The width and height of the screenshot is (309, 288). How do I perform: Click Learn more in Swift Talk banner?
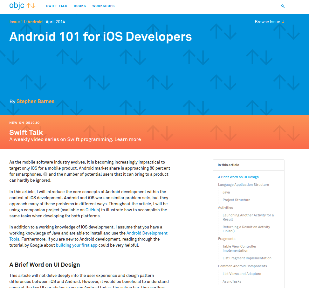coord(127,139)
